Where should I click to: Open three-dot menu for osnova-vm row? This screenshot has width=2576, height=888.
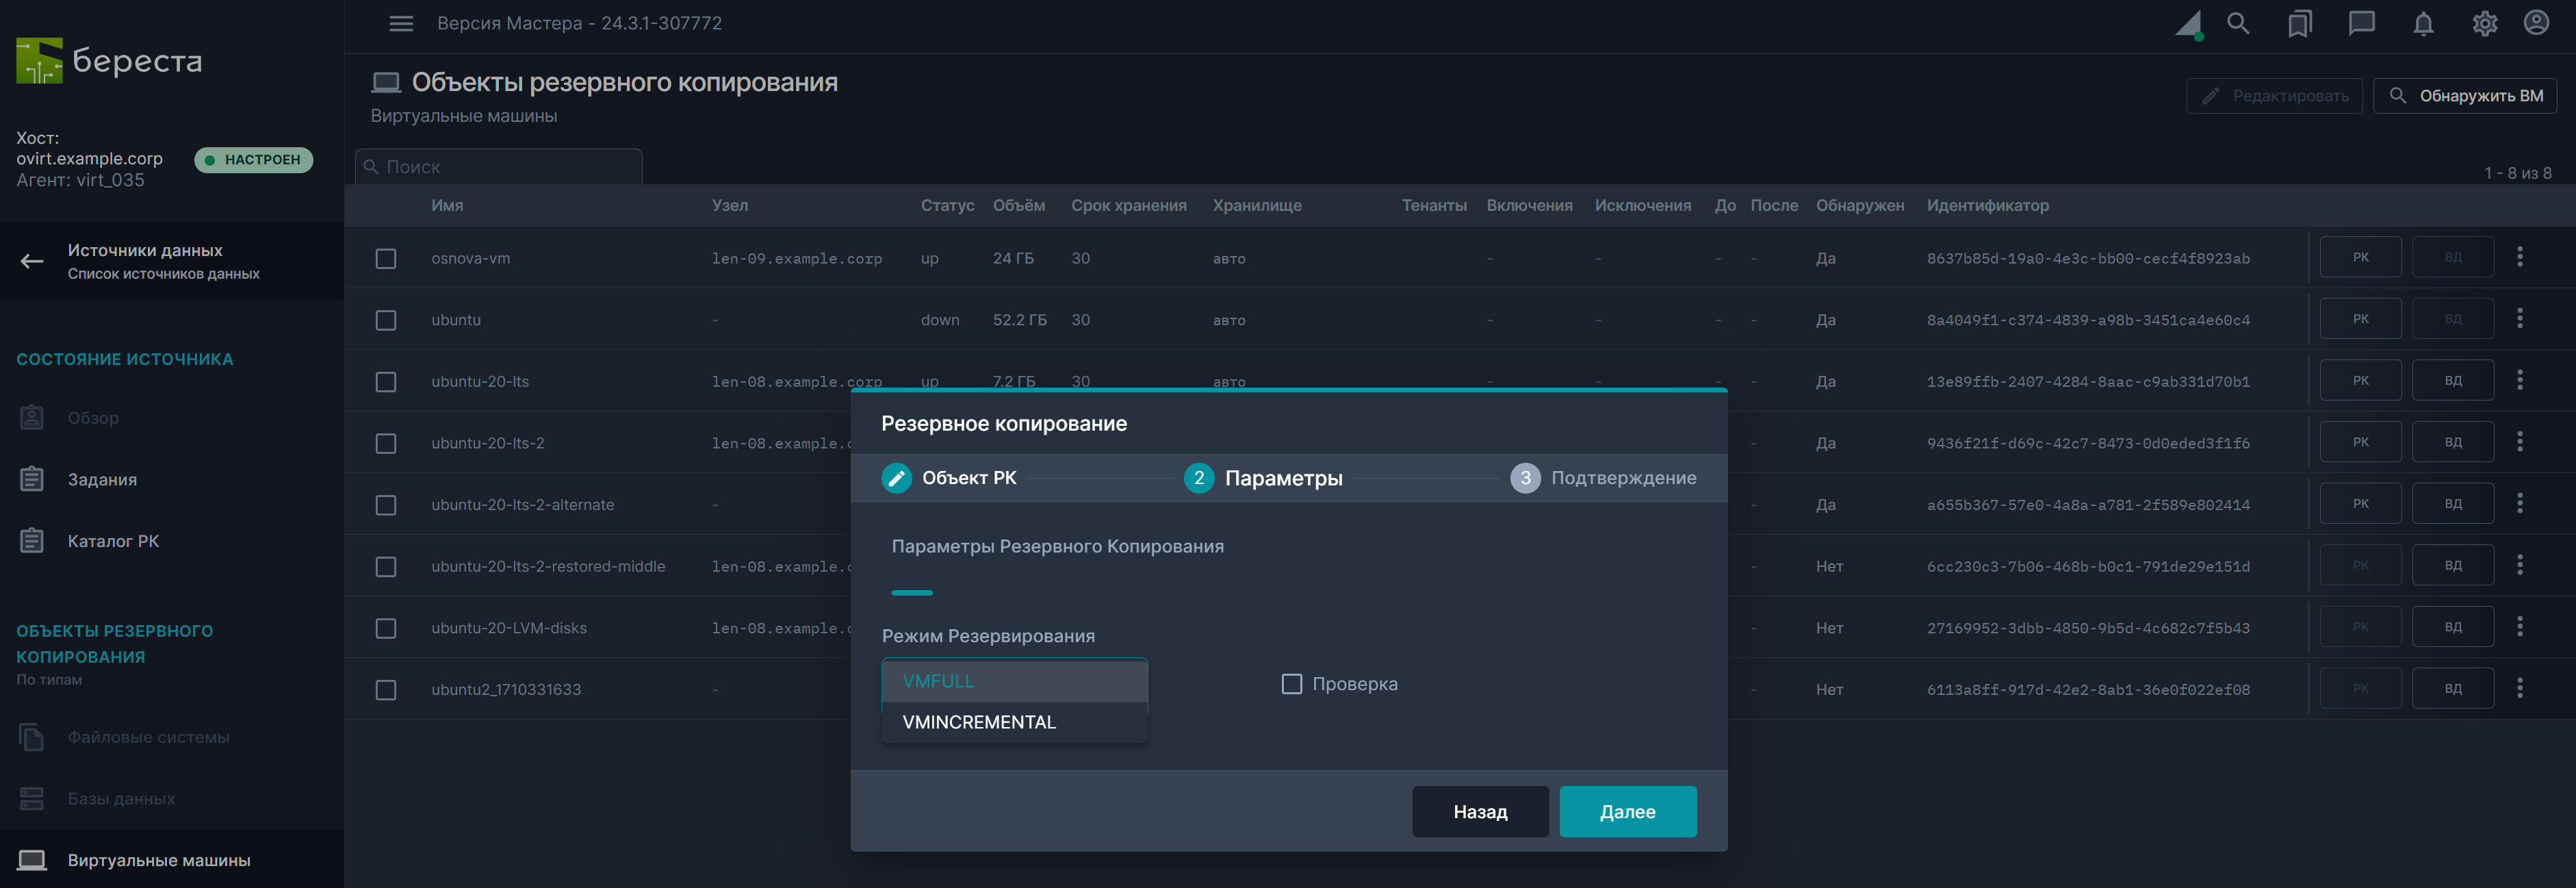tap(2519, 257)
